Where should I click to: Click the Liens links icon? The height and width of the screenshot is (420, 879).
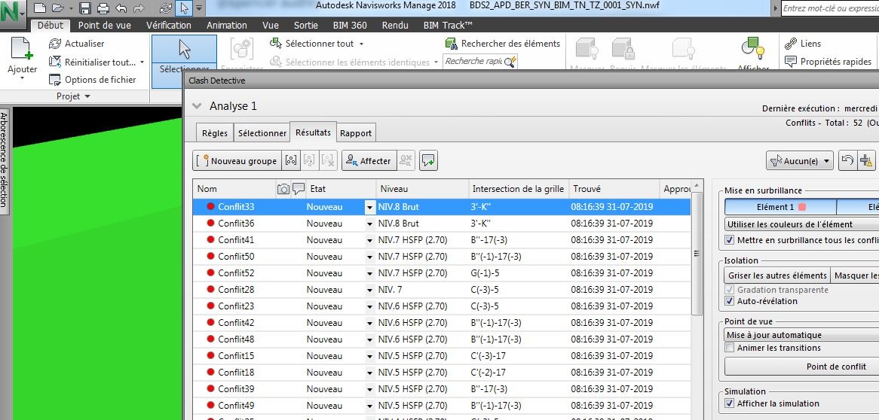click(791, 44)
